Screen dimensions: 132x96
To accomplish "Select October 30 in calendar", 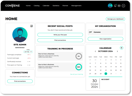I will [x=106, y=74].
